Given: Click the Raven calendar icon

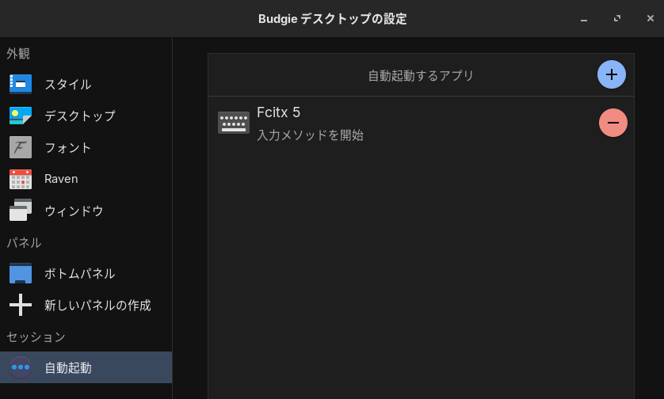Looking at the screenshot, I should click(21, 179).
